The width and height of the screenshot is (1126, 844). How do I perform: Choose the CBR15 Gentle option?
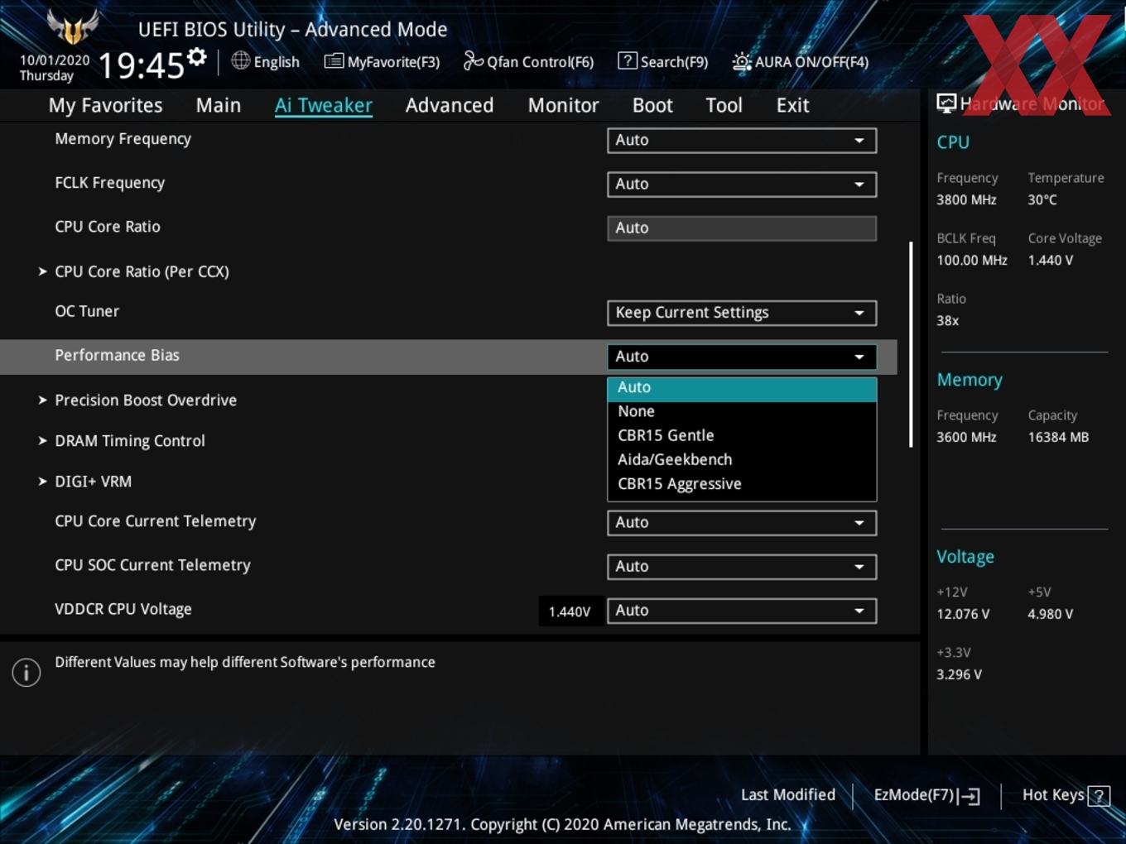tap(742, 435)
